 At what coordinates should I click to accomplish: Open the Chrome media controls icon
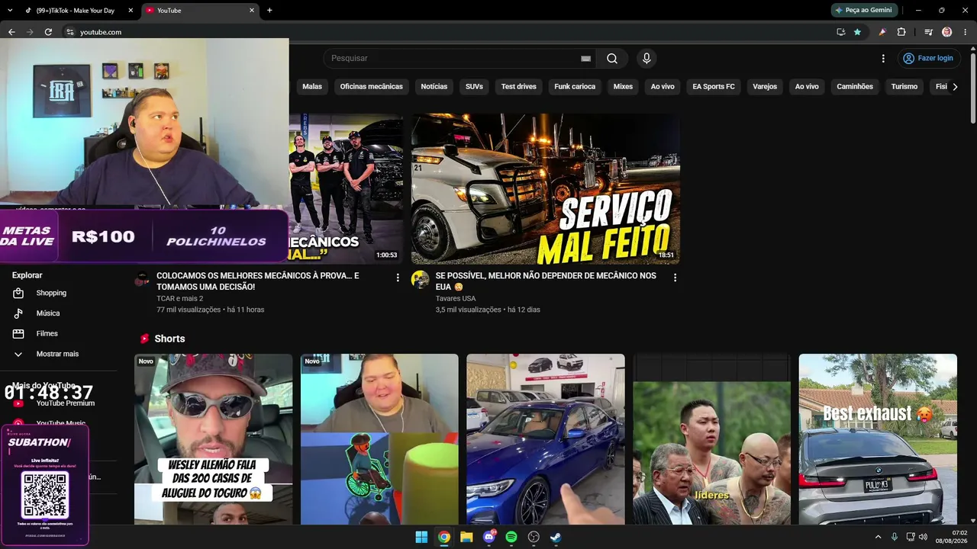928,32
